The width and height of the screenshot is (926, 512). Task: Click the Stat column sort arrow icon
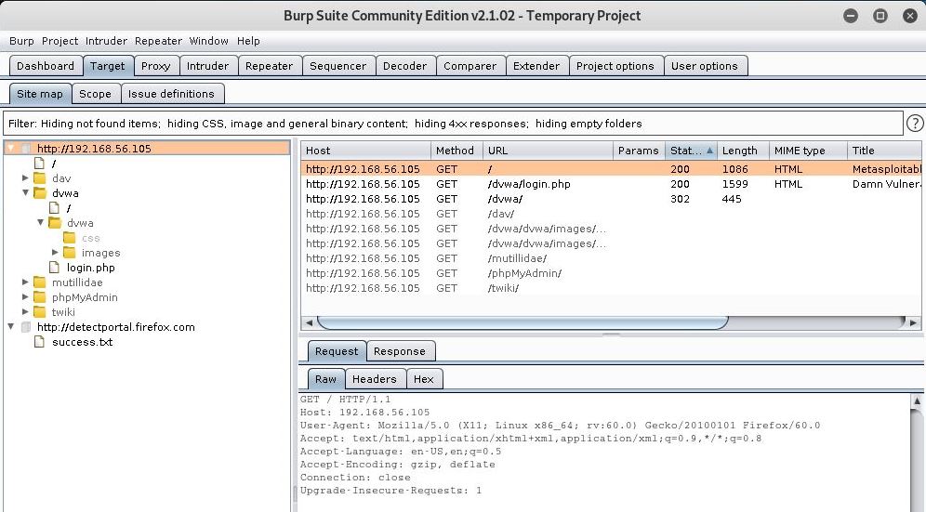click(x=710, y=151)
